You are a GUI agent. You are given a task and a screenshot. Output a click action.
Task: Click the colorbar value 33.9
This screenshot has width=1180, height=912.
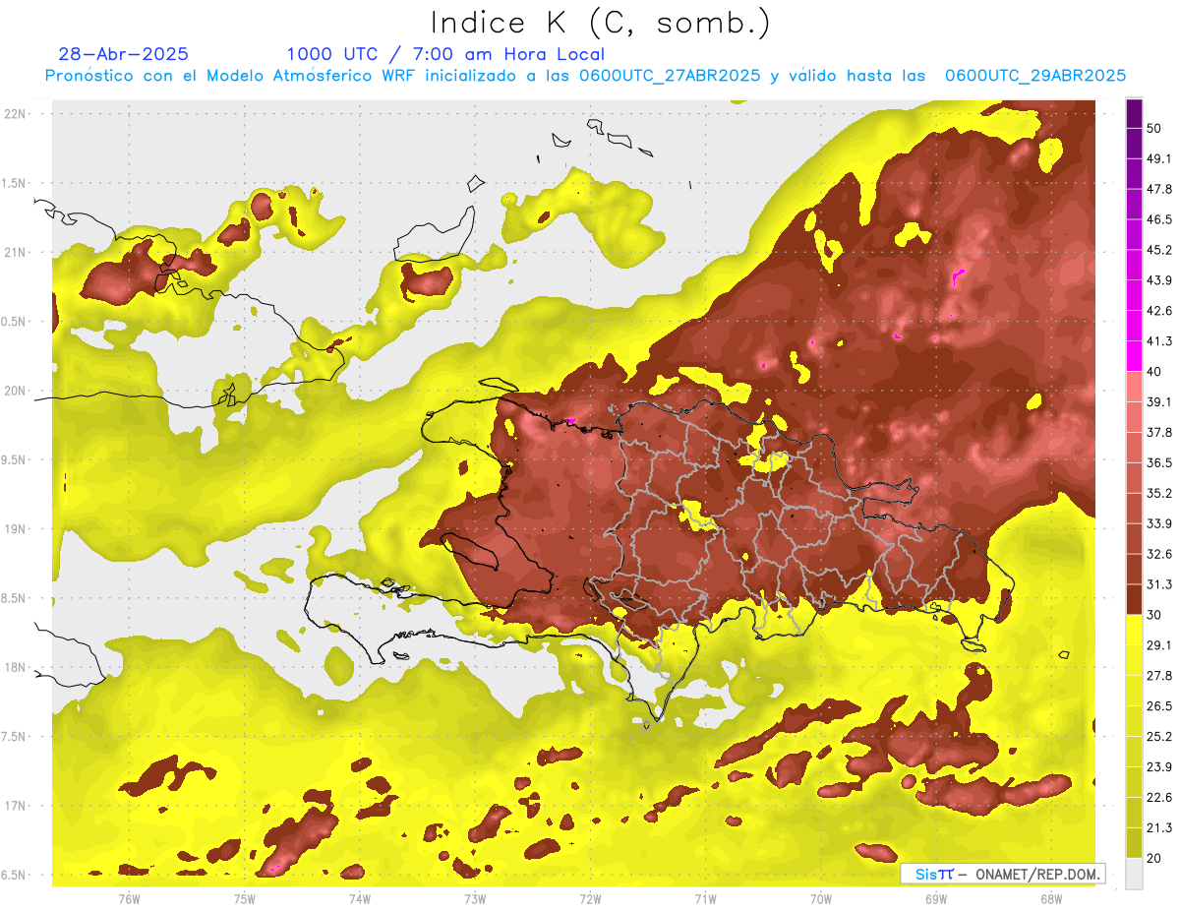(x=1159, y=523)
